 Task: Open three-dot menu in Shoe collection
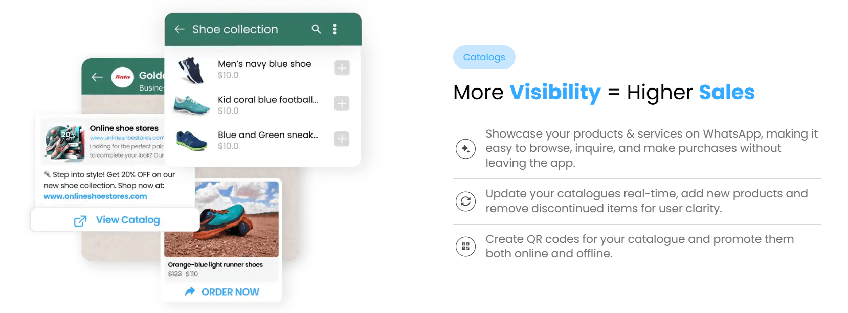point(334,29)
